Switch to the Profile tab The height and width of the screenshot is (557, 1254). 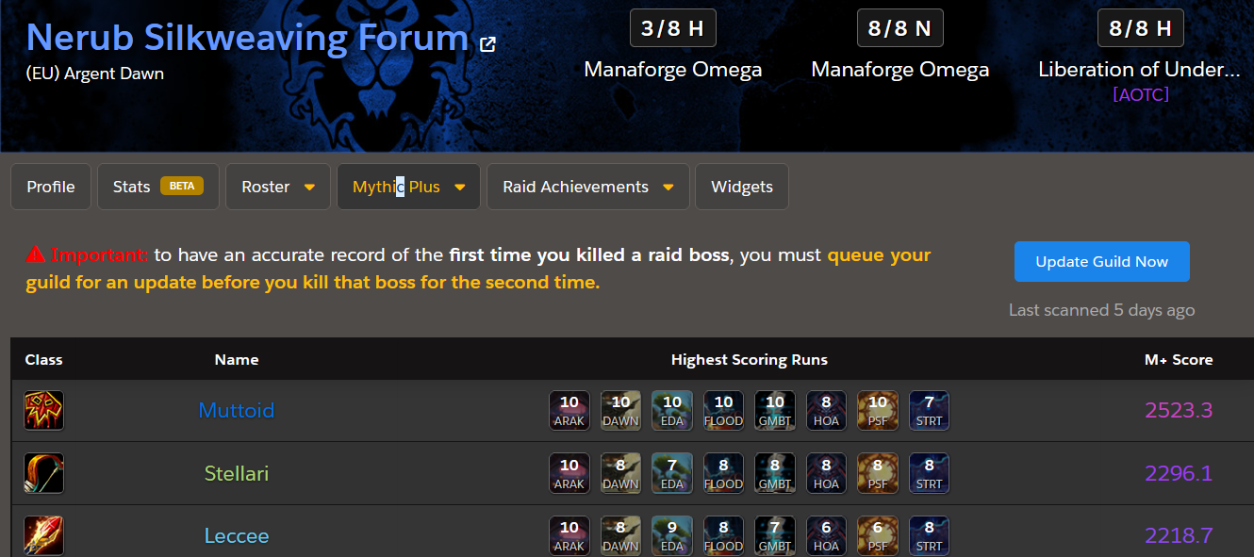[x=51, y=187]
